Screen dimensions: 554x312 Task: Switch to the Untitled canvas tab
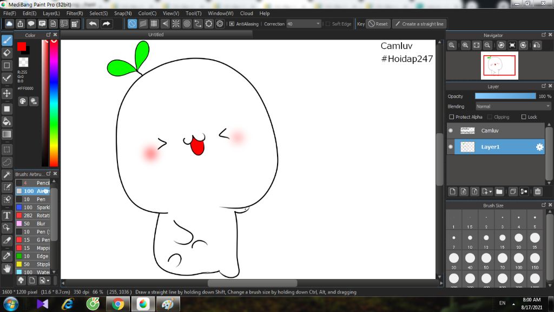(x=156, y=34)
